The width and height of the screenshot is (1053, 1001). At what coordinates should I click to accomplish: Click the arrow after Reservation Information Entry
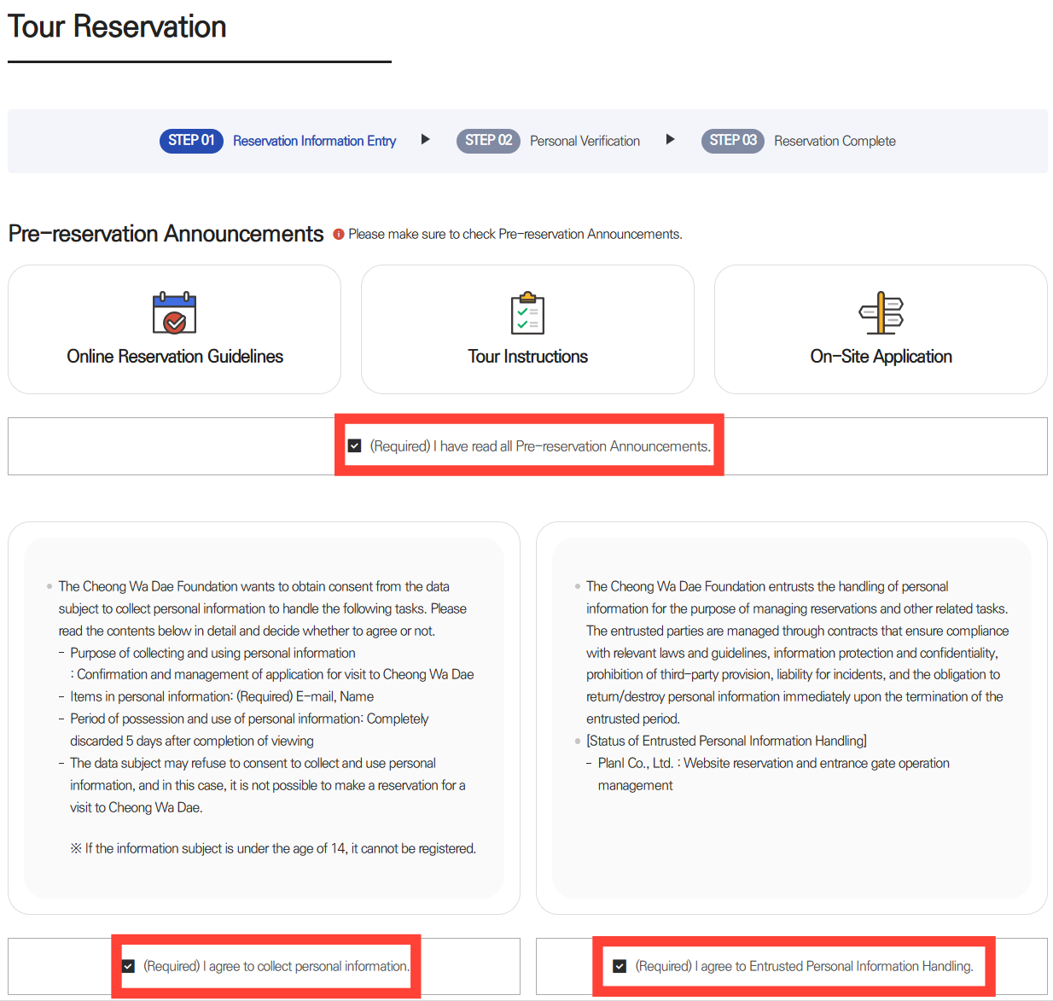(x=425, y=140)
